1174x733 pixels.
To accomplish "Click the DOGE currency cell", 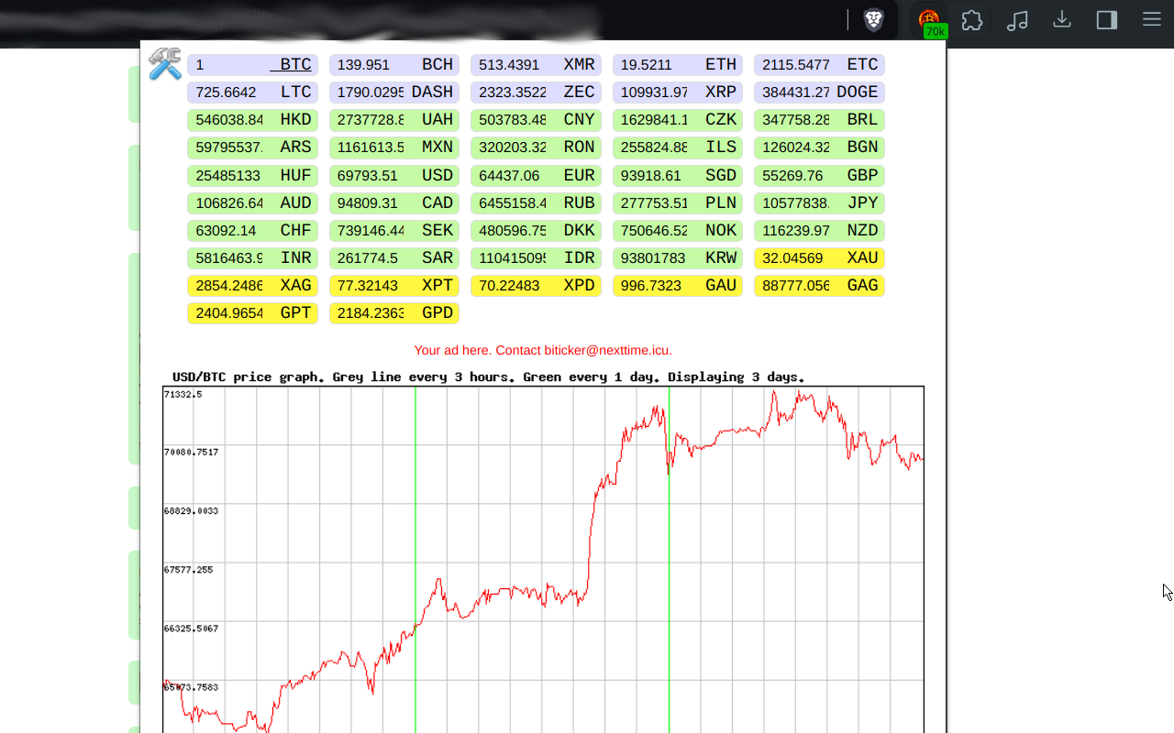I will tap(819, 93).
